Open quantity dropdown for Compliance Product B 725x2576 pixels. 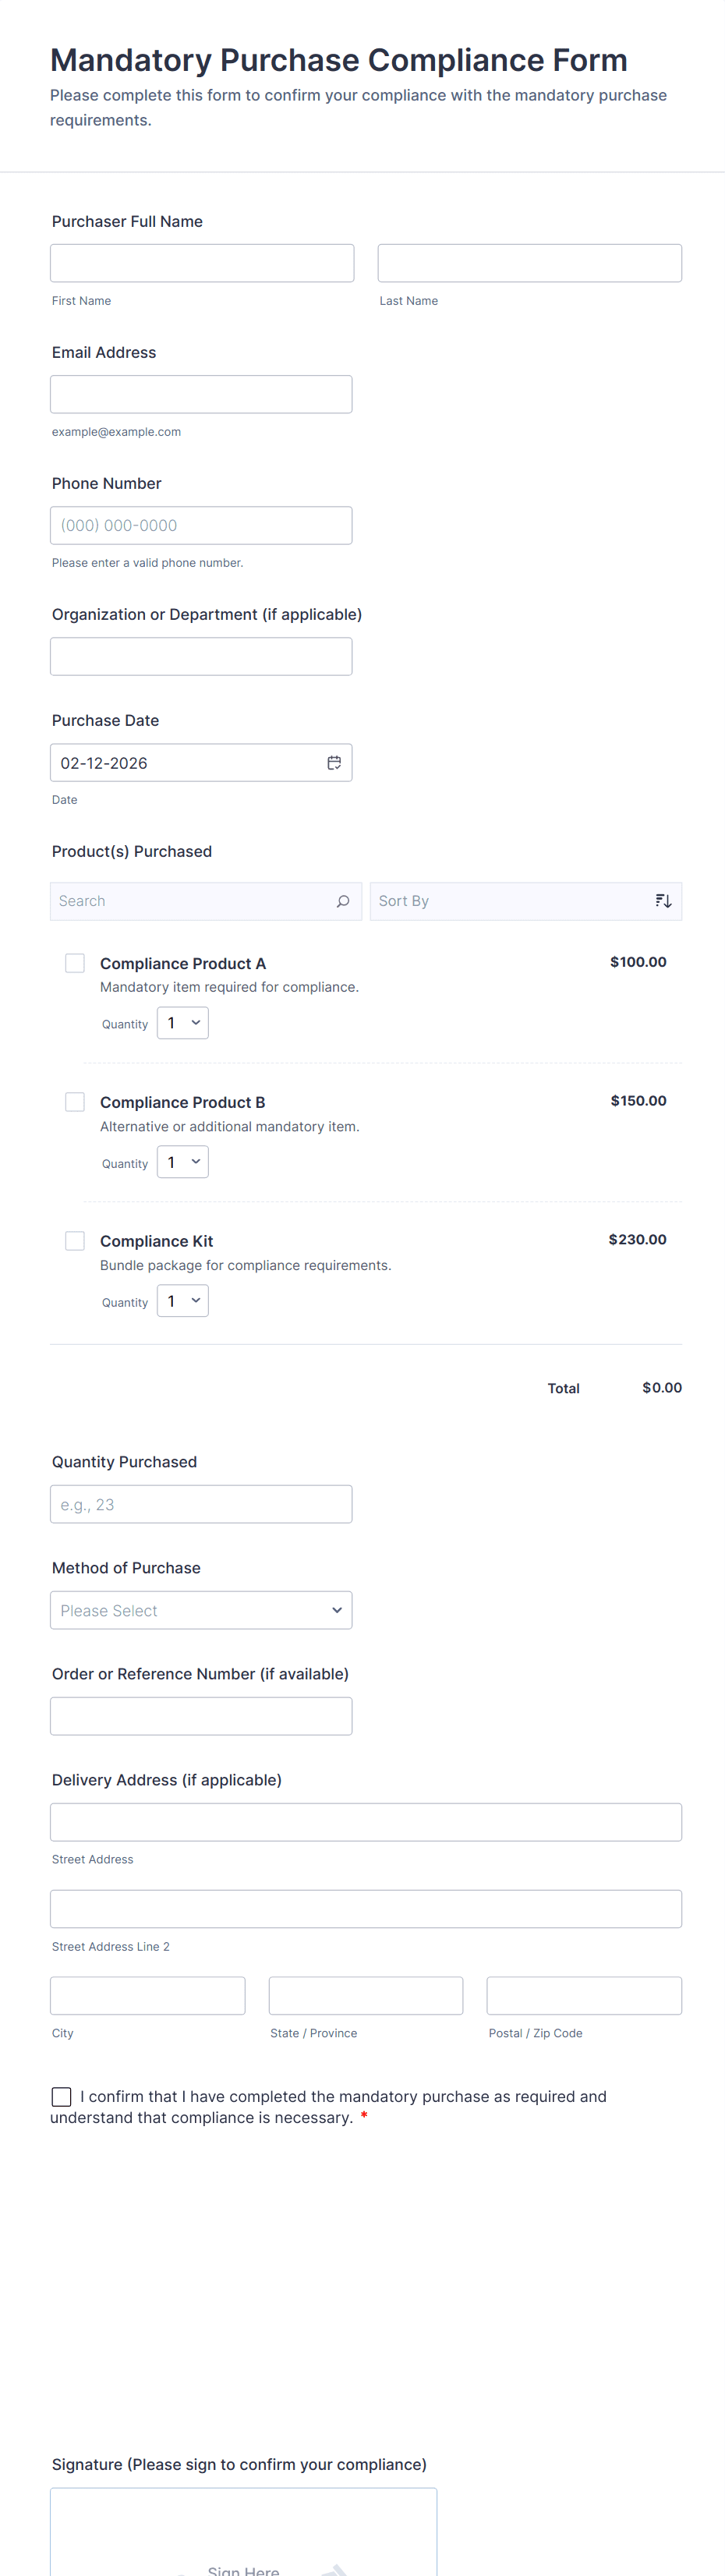tap(183, 1162)
